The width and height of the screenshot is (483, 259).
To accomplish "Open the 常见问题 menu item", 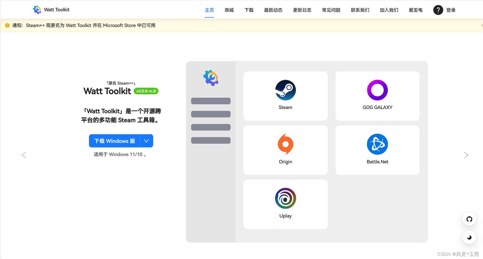I will [331, 10].
